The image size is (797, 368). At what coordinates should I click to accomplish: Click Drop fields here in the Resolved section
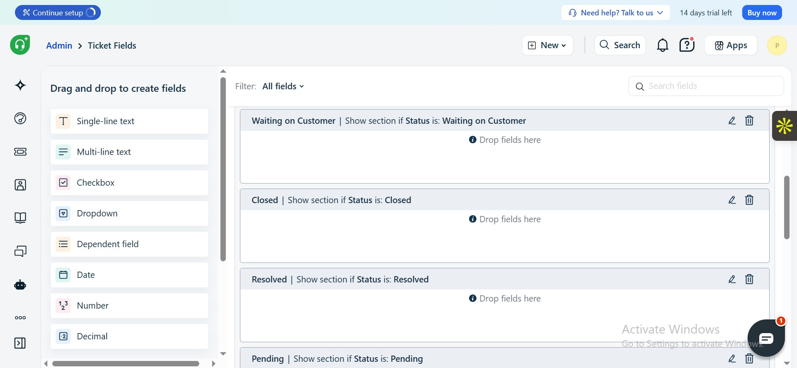coord(505,299)
